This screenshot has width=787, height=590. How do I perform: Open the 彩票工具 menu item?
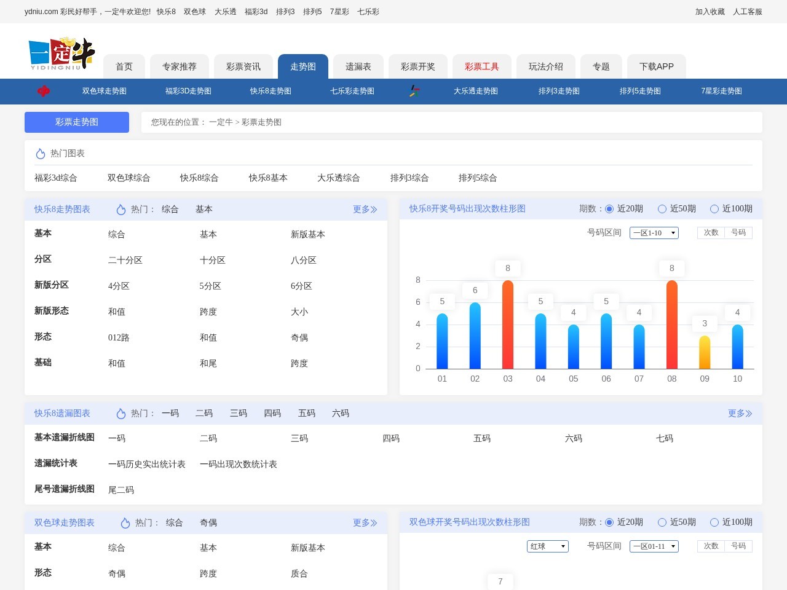(x=483, y=66)
